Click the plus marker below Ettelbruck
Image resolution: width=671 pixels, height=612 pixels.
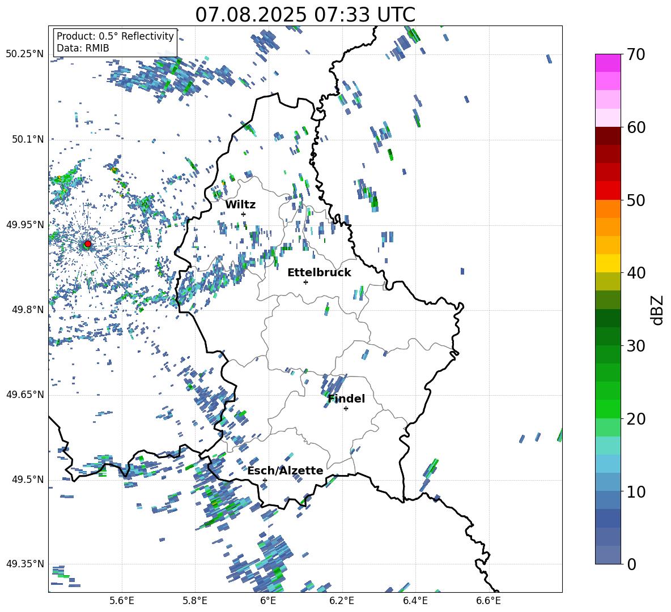click(x=305, y=282)
